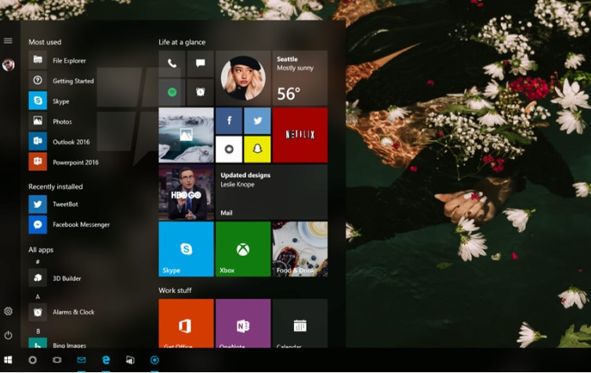591x373 pixels.
Task: Launch the Netflix tile
Action: [x=299, y=135]
